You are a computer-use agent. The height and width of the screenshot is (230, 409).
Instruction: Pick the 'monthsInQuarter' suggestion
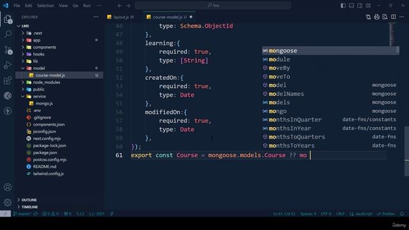pyautogui.click(x=330, y=119)
